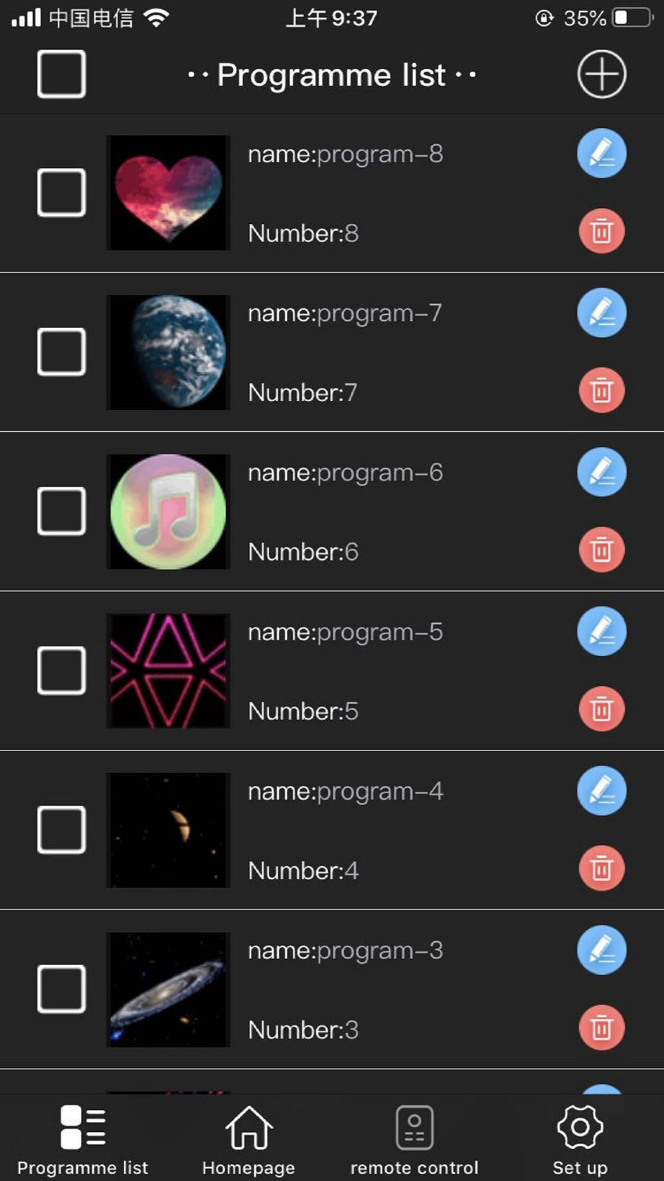
Task: Open the remote control tab
Action: click(x=414, y=1140)
